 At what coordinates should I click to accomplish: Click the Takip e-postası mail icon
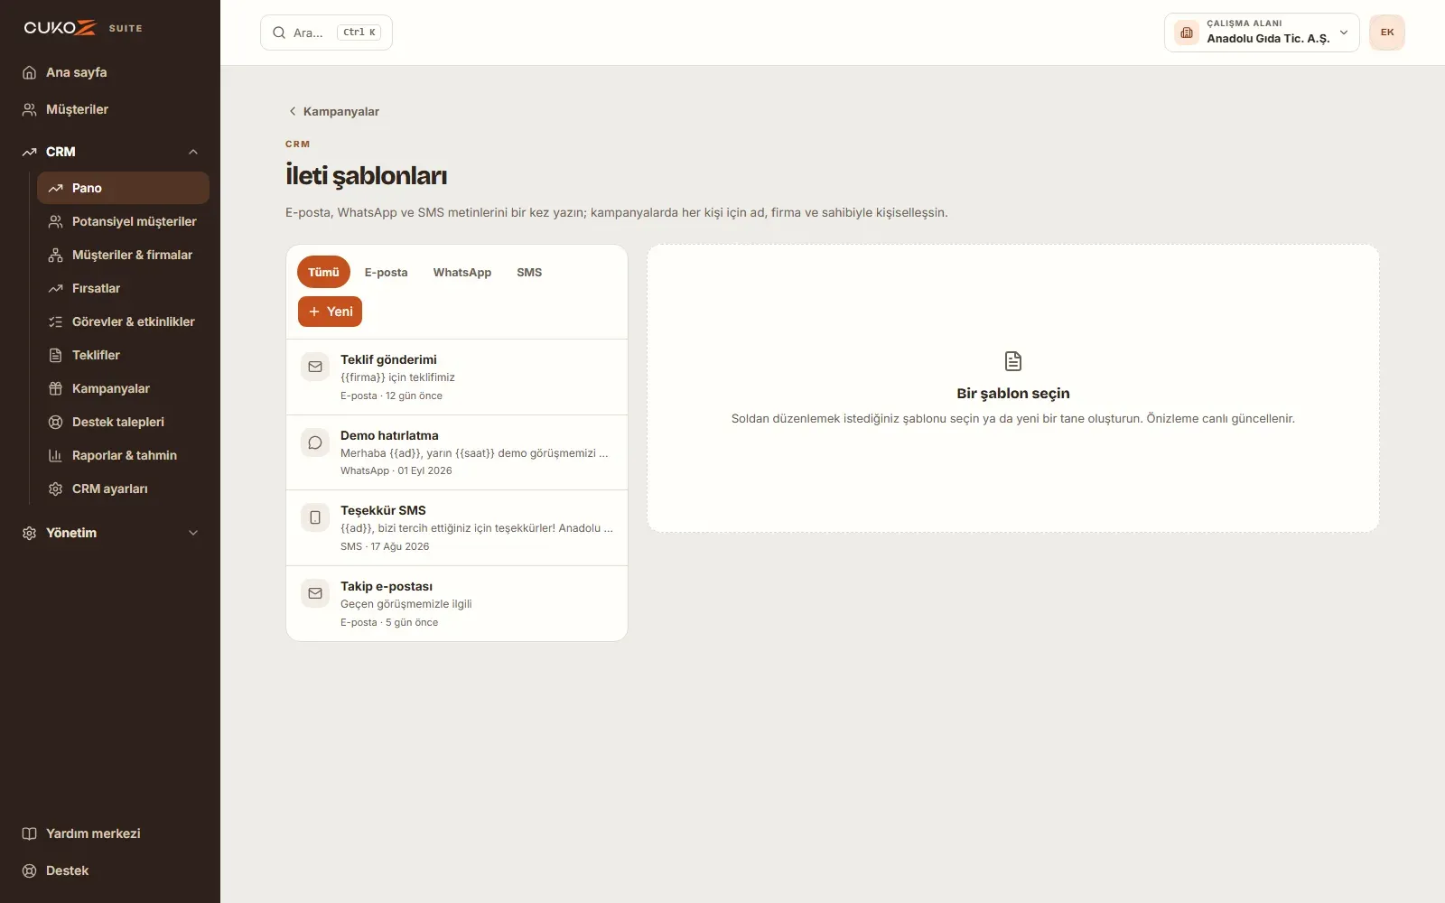coord(315,593)
